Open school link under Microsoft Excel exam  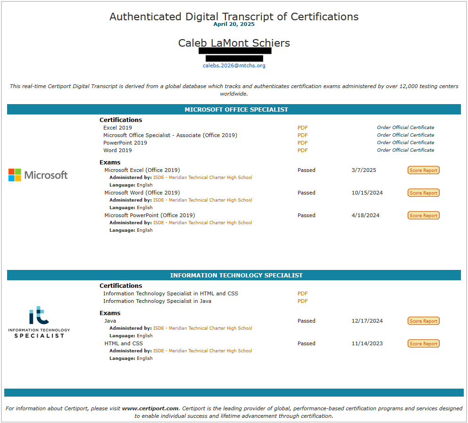203,178
